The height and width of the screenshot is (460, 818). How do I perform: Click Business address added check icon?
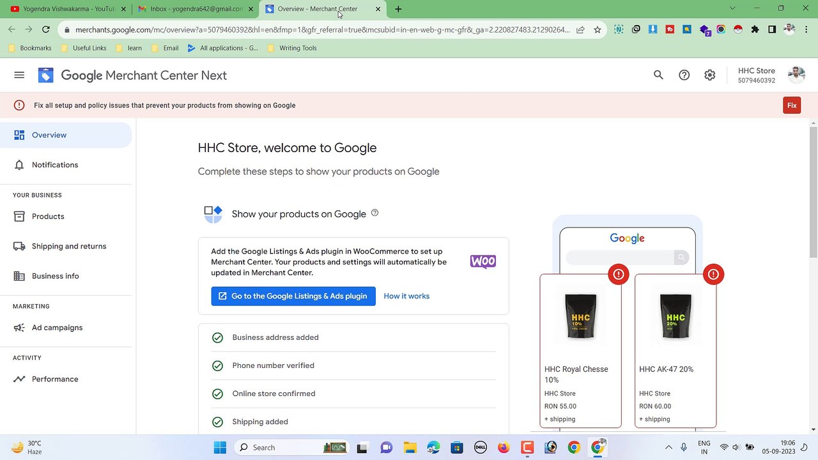pyautogui.click(x=217, y=337)
